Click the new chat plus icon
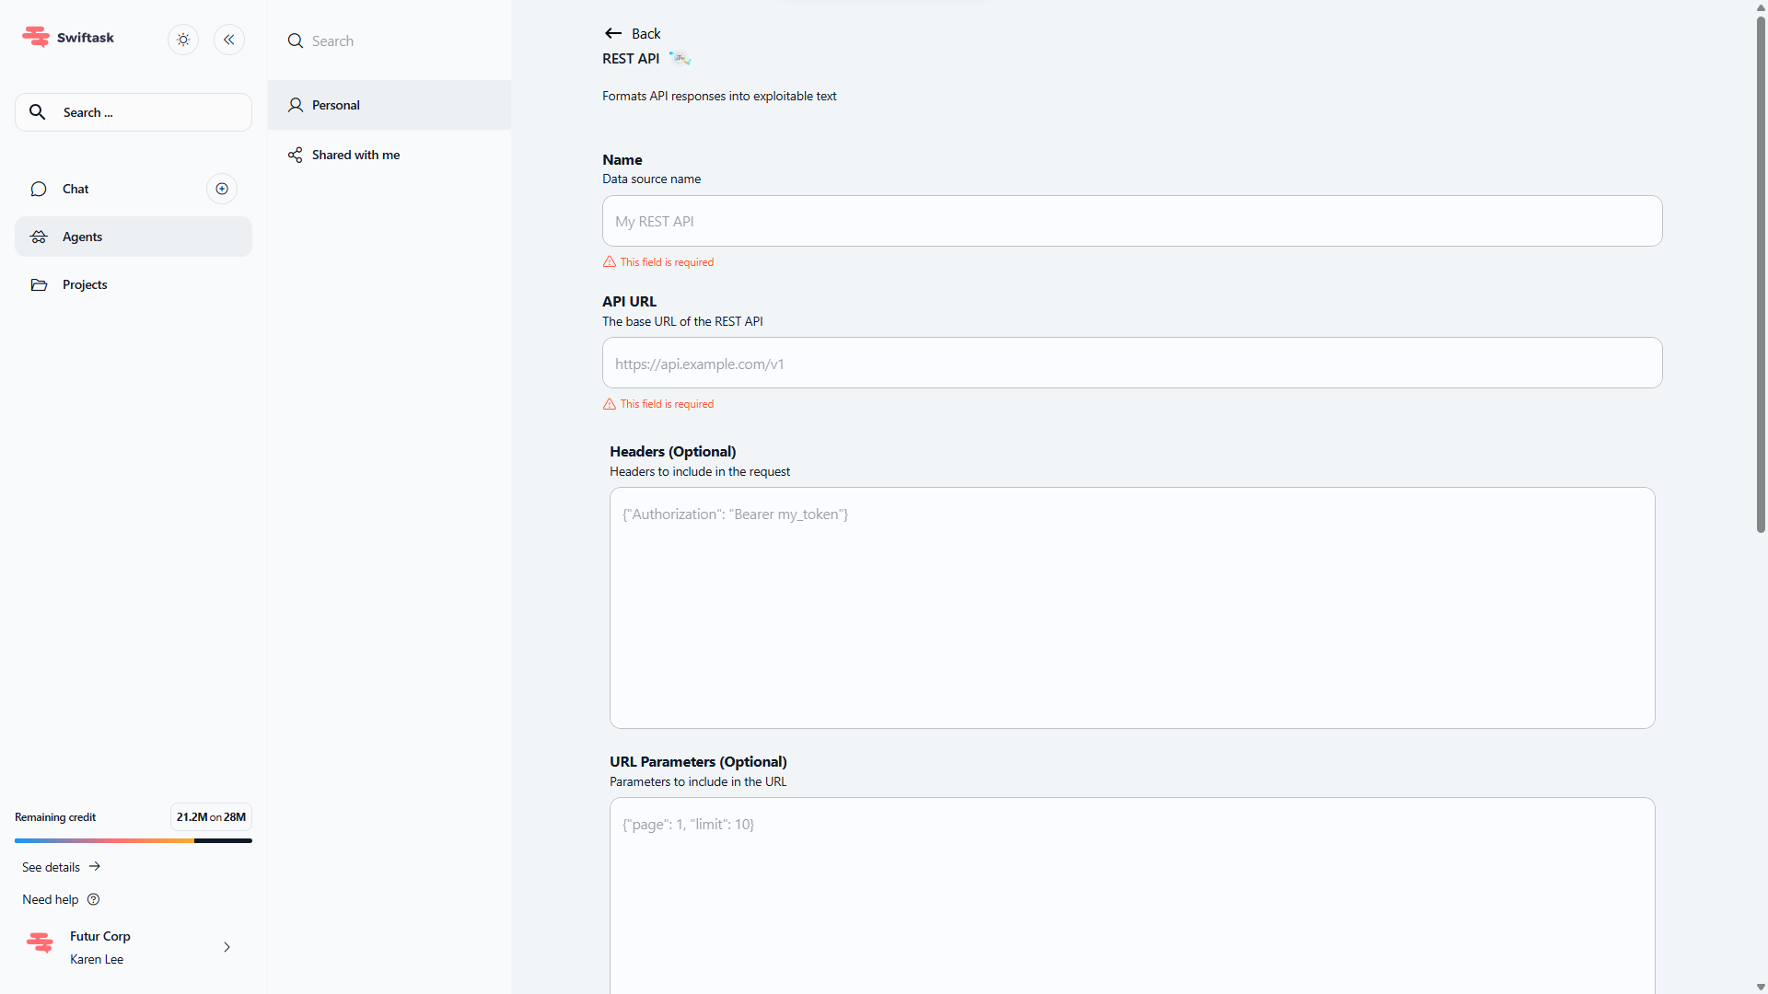This screenshot has width=1768, height=994. click(222, 189)
